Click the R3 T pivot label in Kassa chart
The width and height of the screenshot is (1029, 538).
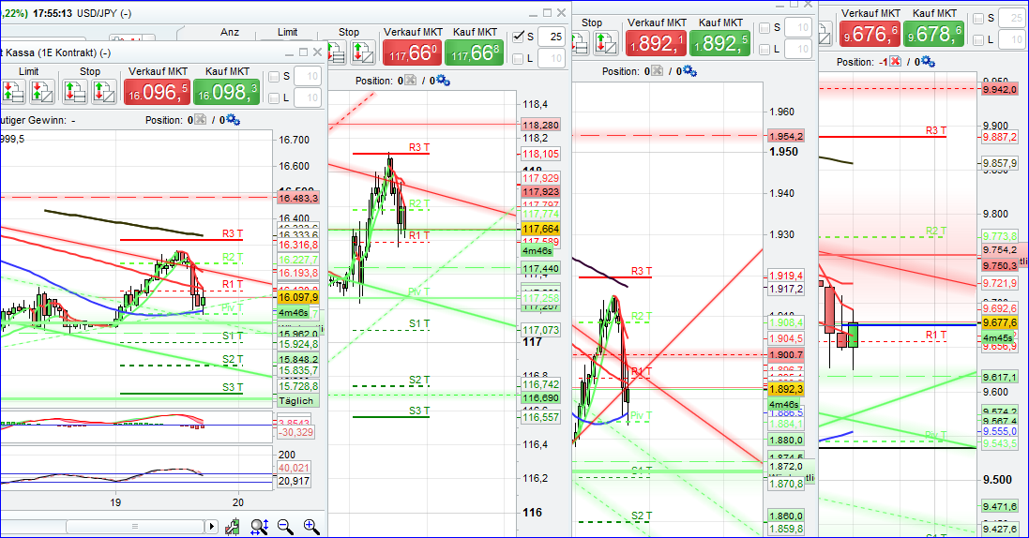[233, 233]
